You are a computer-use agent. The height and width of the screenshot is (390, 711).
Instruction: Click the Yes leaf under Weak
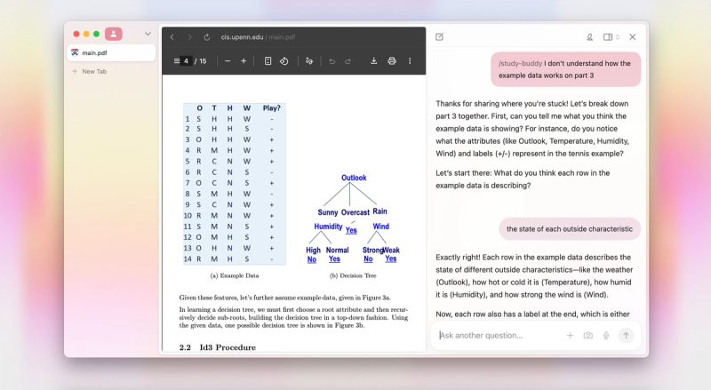[391, 259]
